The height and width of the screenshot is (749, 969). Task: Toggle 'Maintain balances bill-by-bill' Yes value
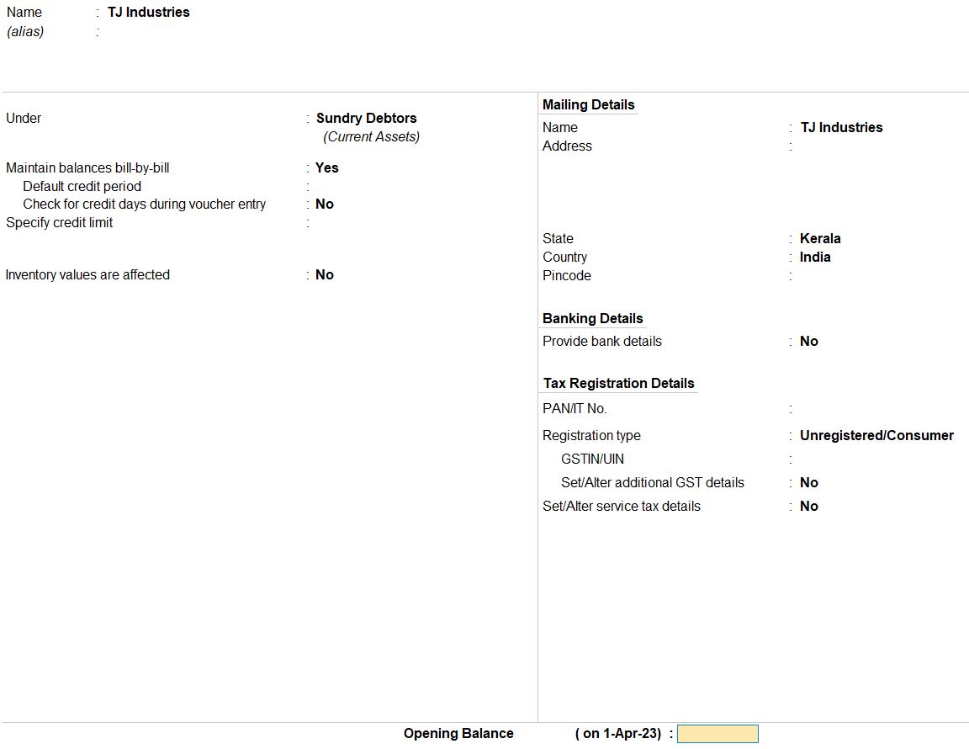327,167
